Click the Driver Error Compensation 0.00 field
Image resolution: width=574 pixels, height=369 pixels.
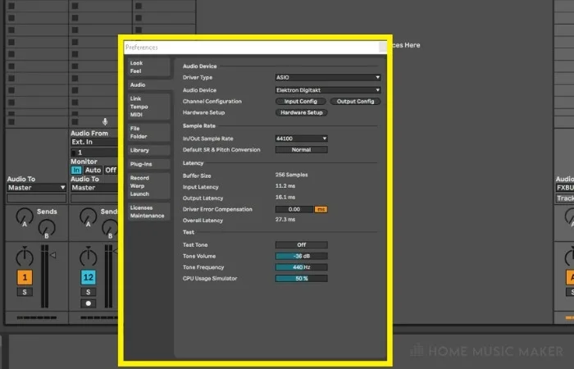click(294, 209)
